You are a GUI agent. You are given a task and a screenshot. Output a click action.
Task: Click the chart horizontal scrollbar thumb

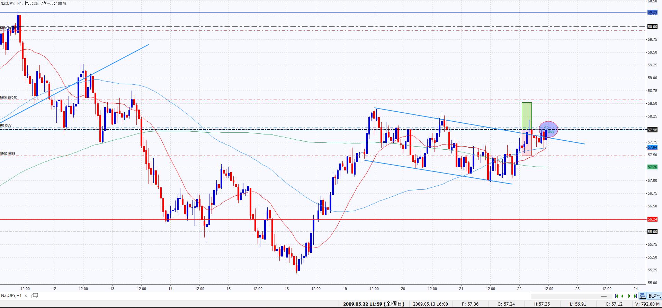pyautogui.click(x=604, y=296)
